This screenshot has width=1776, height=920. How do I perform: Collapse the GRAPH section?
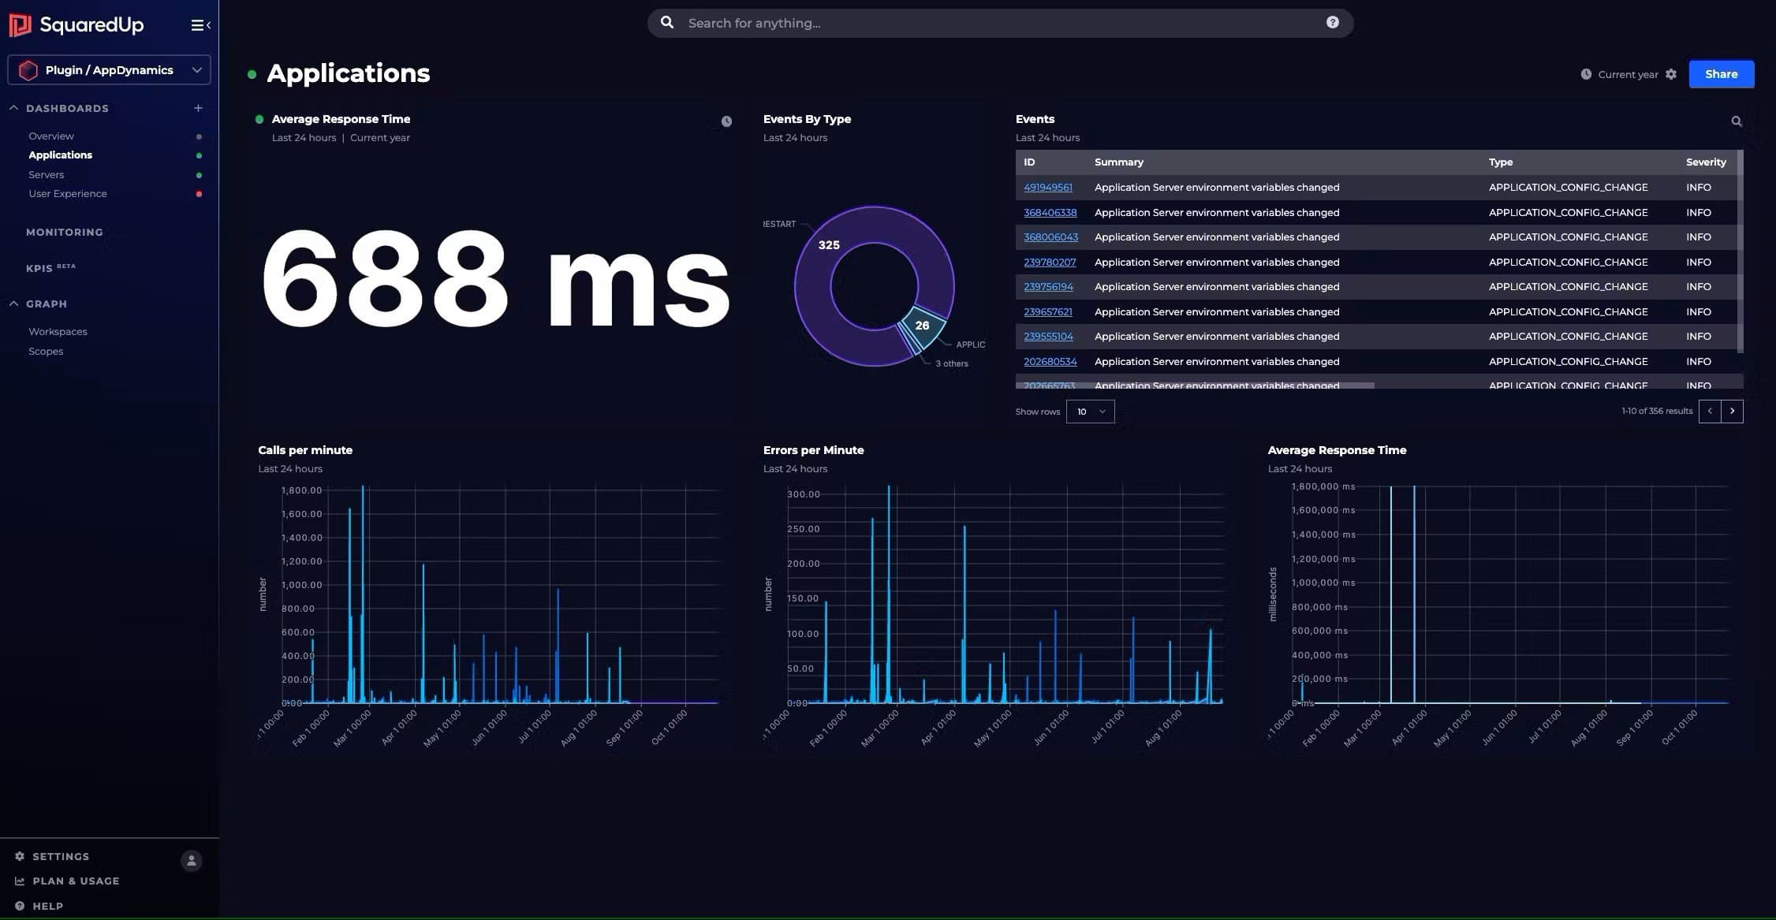click(x=13, y=303)
